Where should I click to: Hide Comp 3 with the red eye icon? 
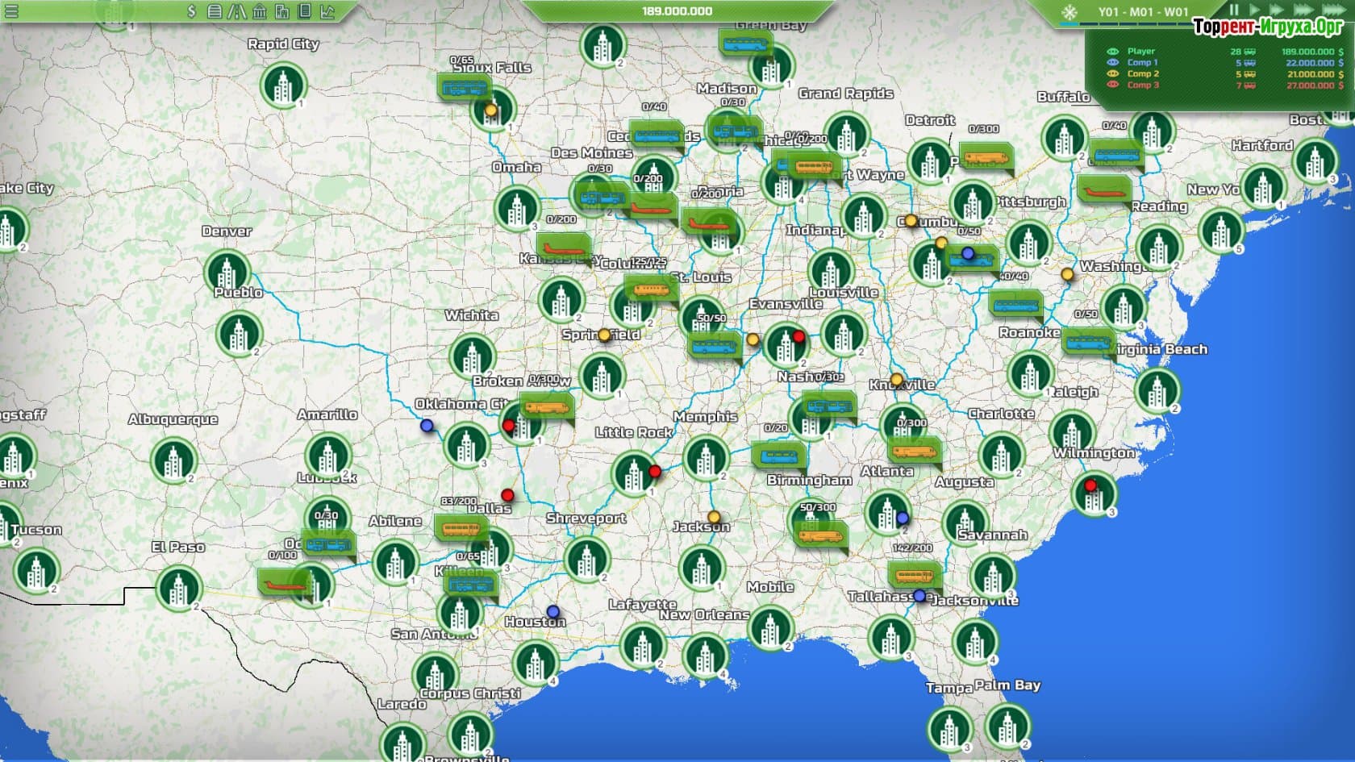(x=1112, y=85)
